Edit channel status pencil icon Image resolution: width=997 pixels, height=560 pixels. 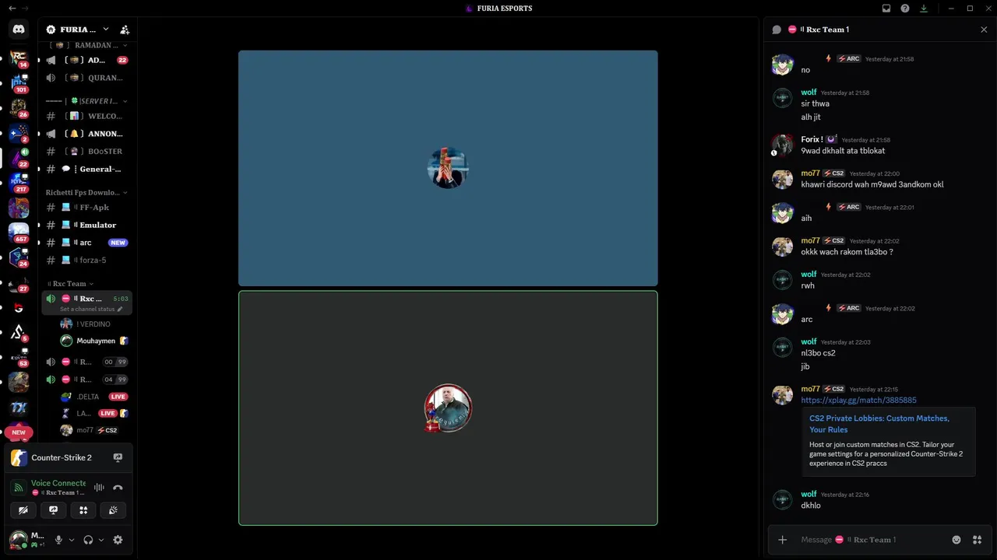pos(120,310)
